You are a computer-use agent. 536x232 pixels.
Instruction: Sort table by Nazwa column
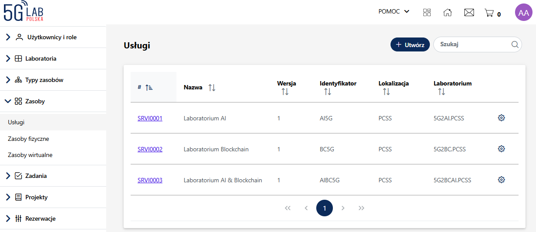click(x=212, y=88)
